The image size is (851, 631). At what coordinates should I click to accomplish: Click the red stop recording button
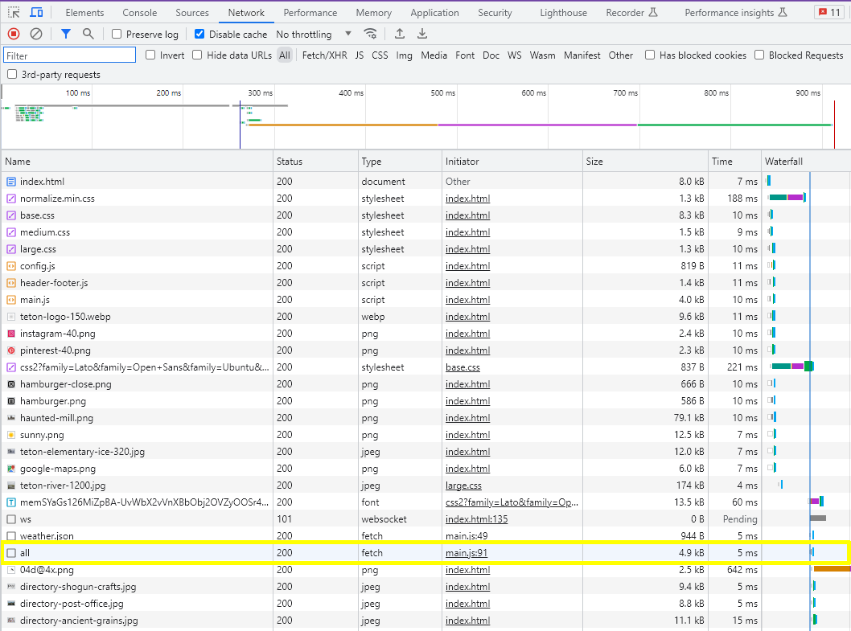tap(14, 34)
